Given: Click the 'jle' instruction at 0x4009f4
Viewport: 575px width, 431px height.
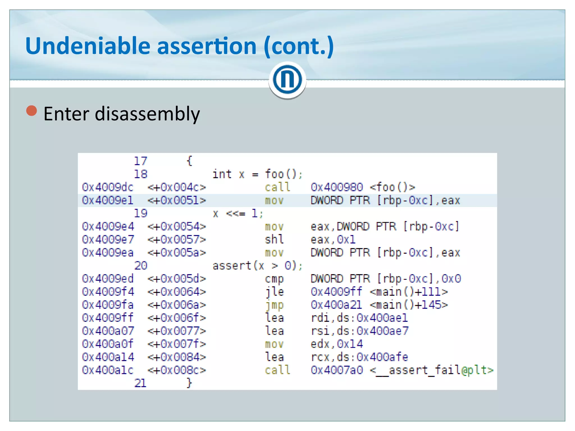Looking at the screenshot, I should [274, 292].
